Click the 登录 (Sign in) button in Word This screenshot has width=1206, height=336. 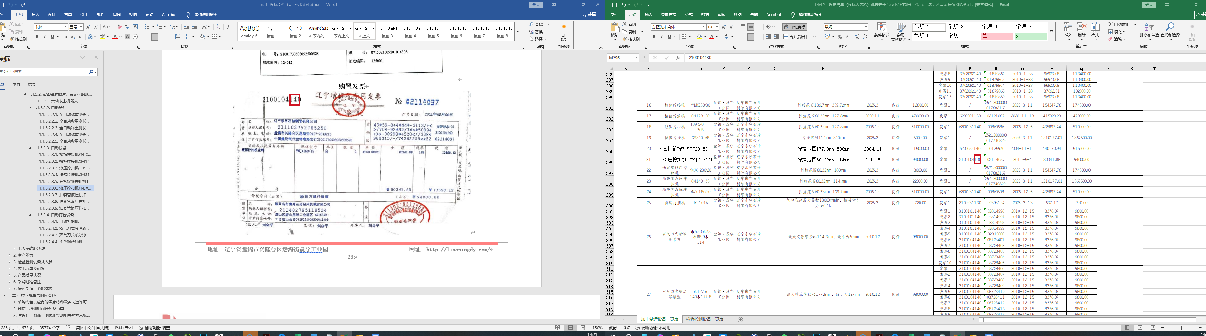pos(536,5)
